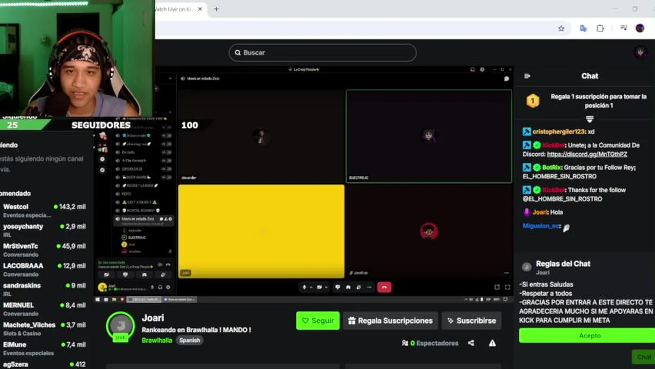Open Discord microphone options arrow
Viewport: 655px width, 369px height.
tap(311, 287)
